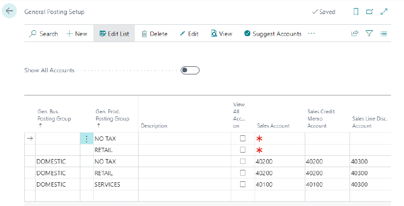This screenshot has height=206, width=404.
Task: Click View All Accounts on column header
Action: (x=239, y=115)
